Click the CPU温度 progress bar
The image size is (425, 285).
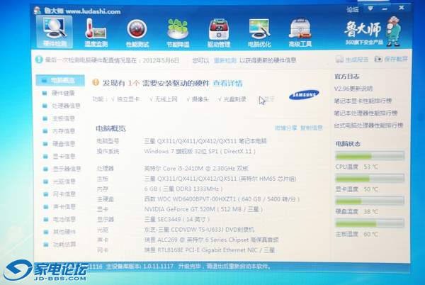click(x=370, y=156)
